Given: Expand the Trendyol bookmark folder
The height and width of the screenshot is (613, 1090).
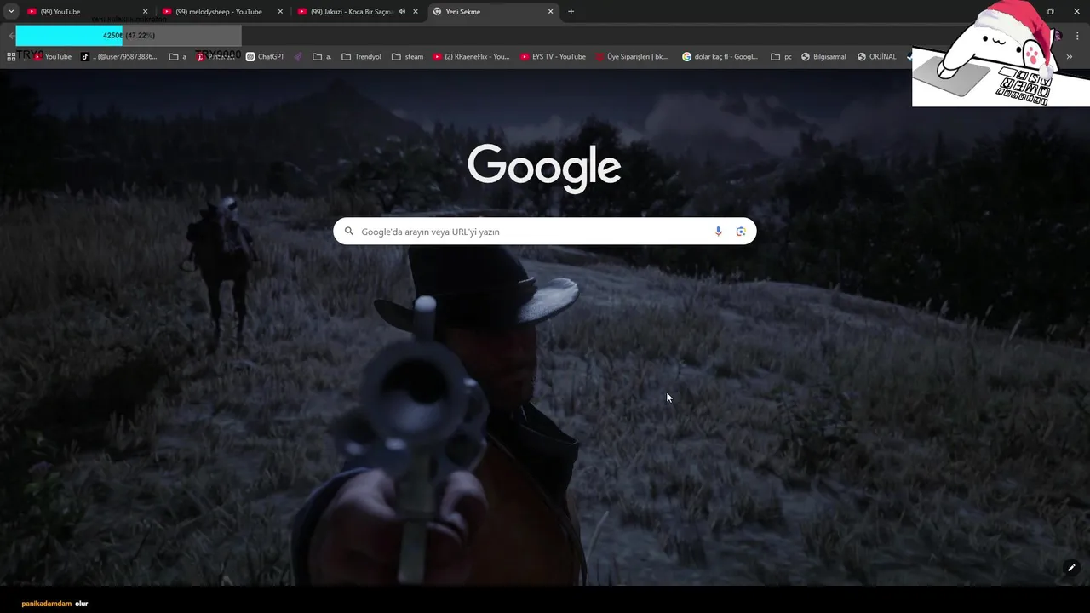Looking at the screenshot, I should (x=361, y=57).
